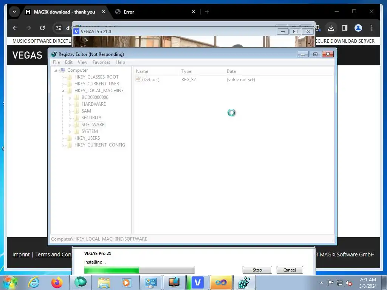Click the teal sphere taskbar app icon

coord(80,282)
